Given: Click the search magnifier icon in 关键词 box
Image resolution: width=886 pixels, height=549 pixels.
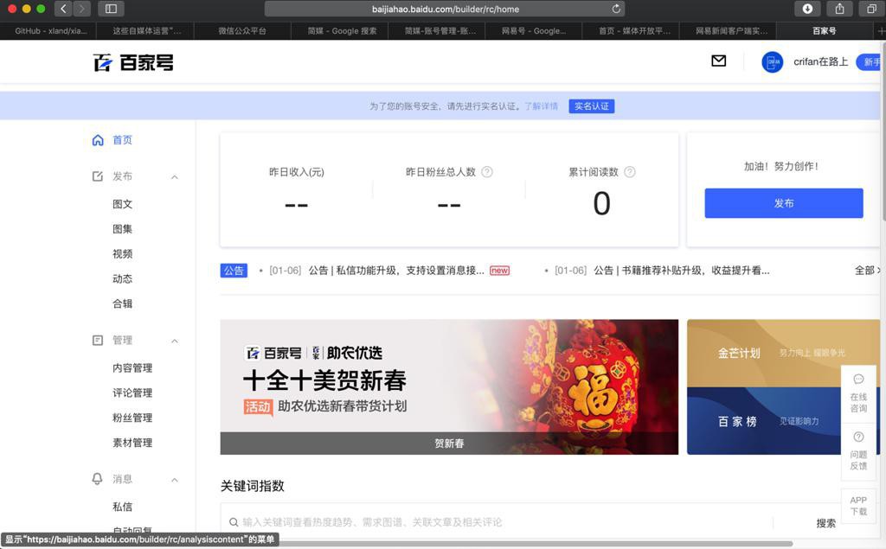Looking at the screenshot, I should point(234,522).
